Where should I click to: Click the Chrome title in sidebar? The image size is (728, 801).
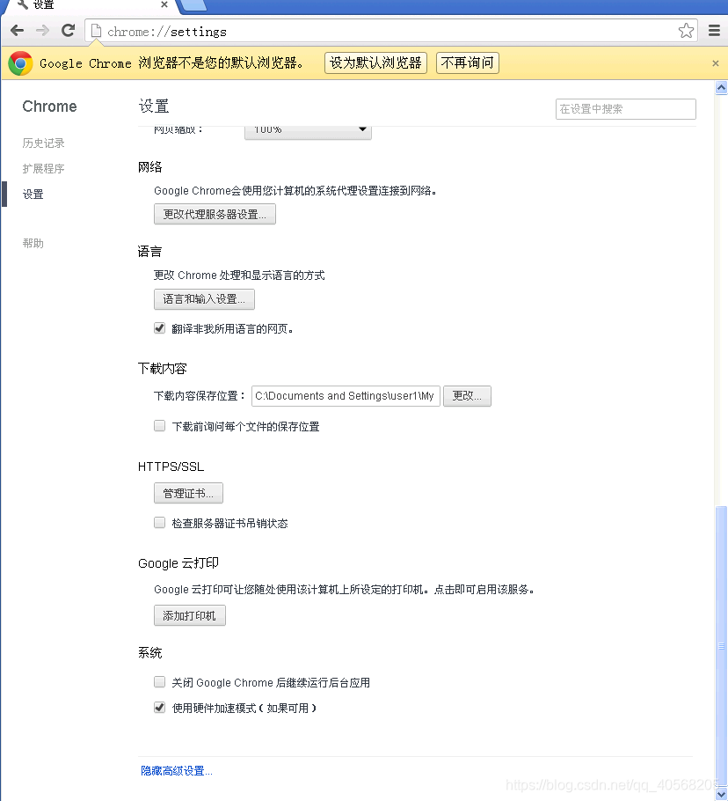click(49, 107)
